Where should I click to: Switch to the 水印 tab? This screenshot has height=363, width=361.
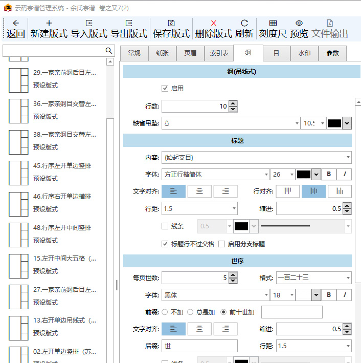point(304,53)
